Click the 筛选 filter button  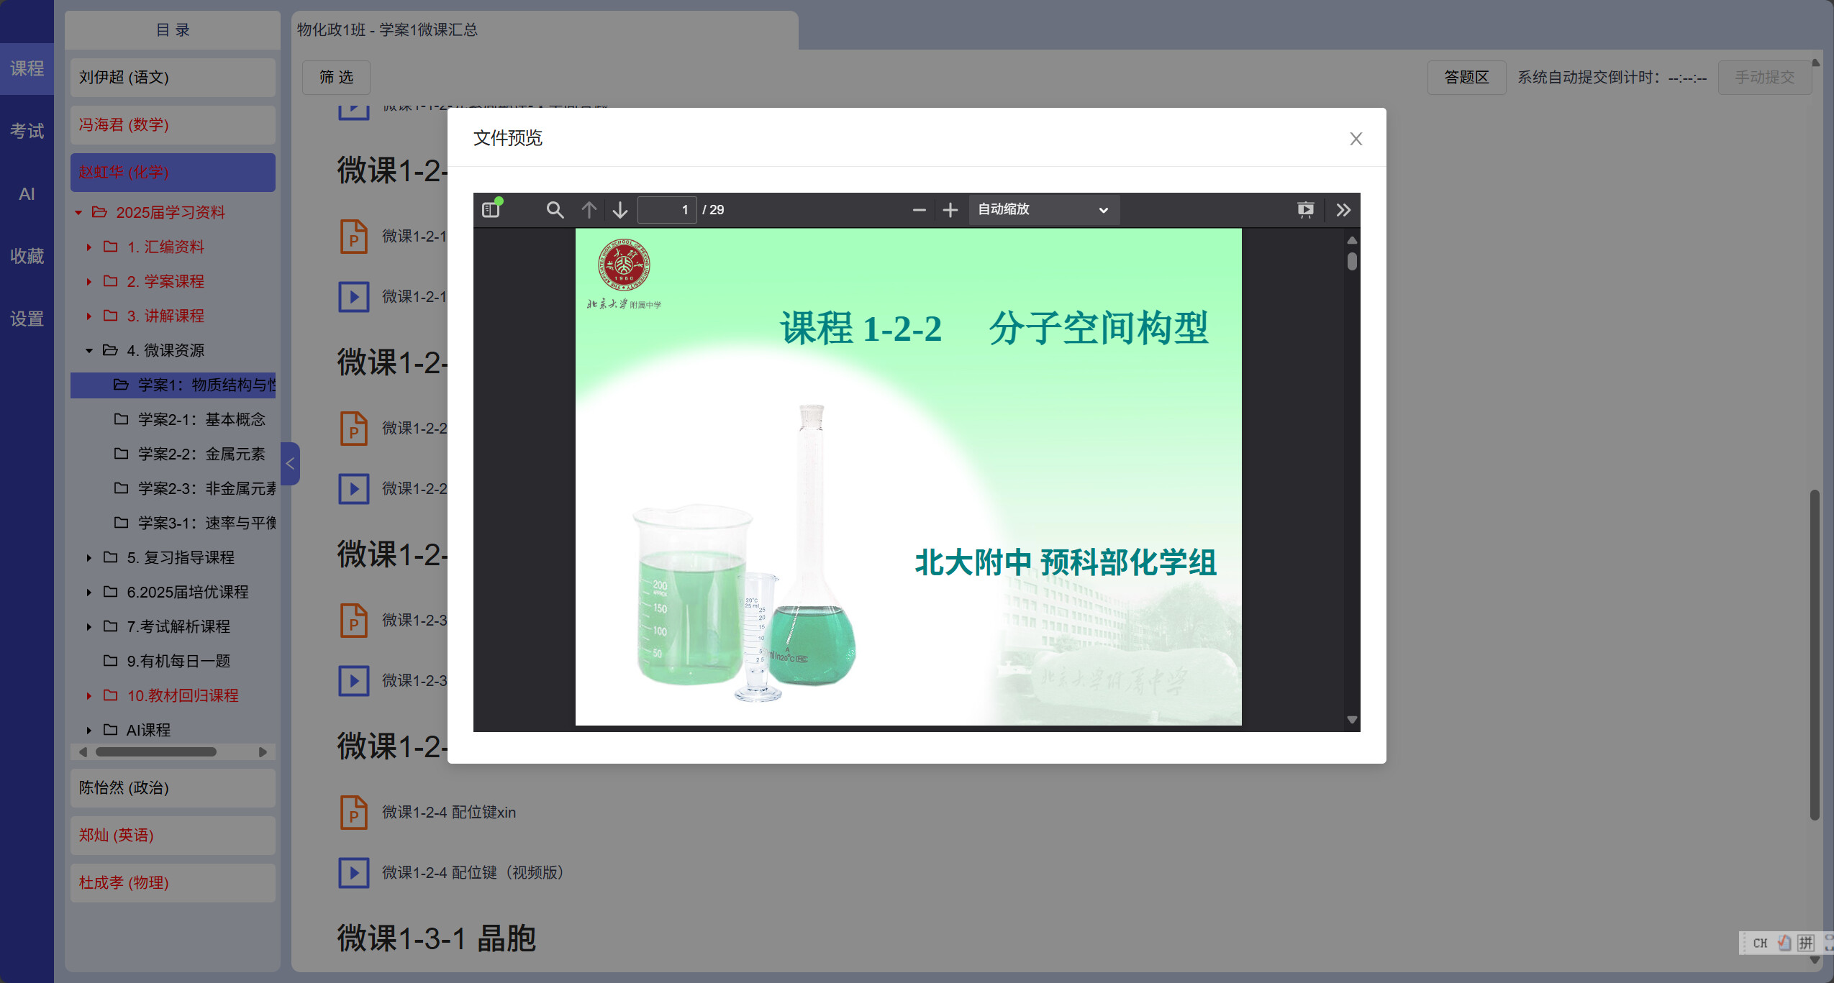(336, 77)
